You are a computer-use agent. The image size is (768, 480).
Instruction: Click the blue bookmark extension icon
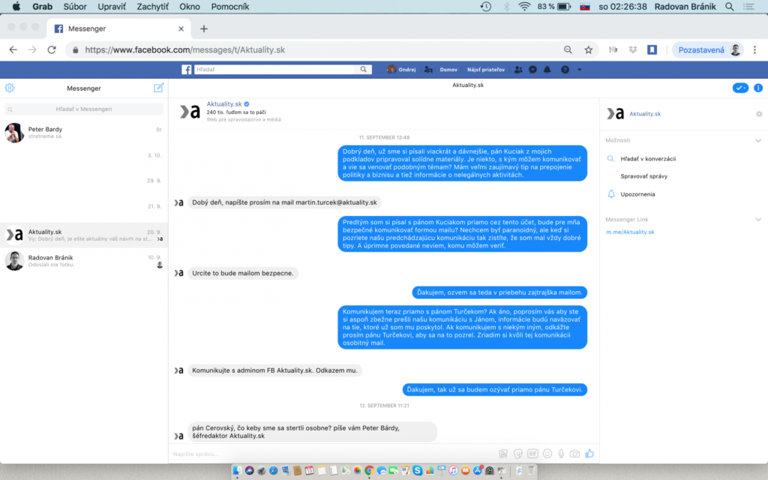coord(652,49)
